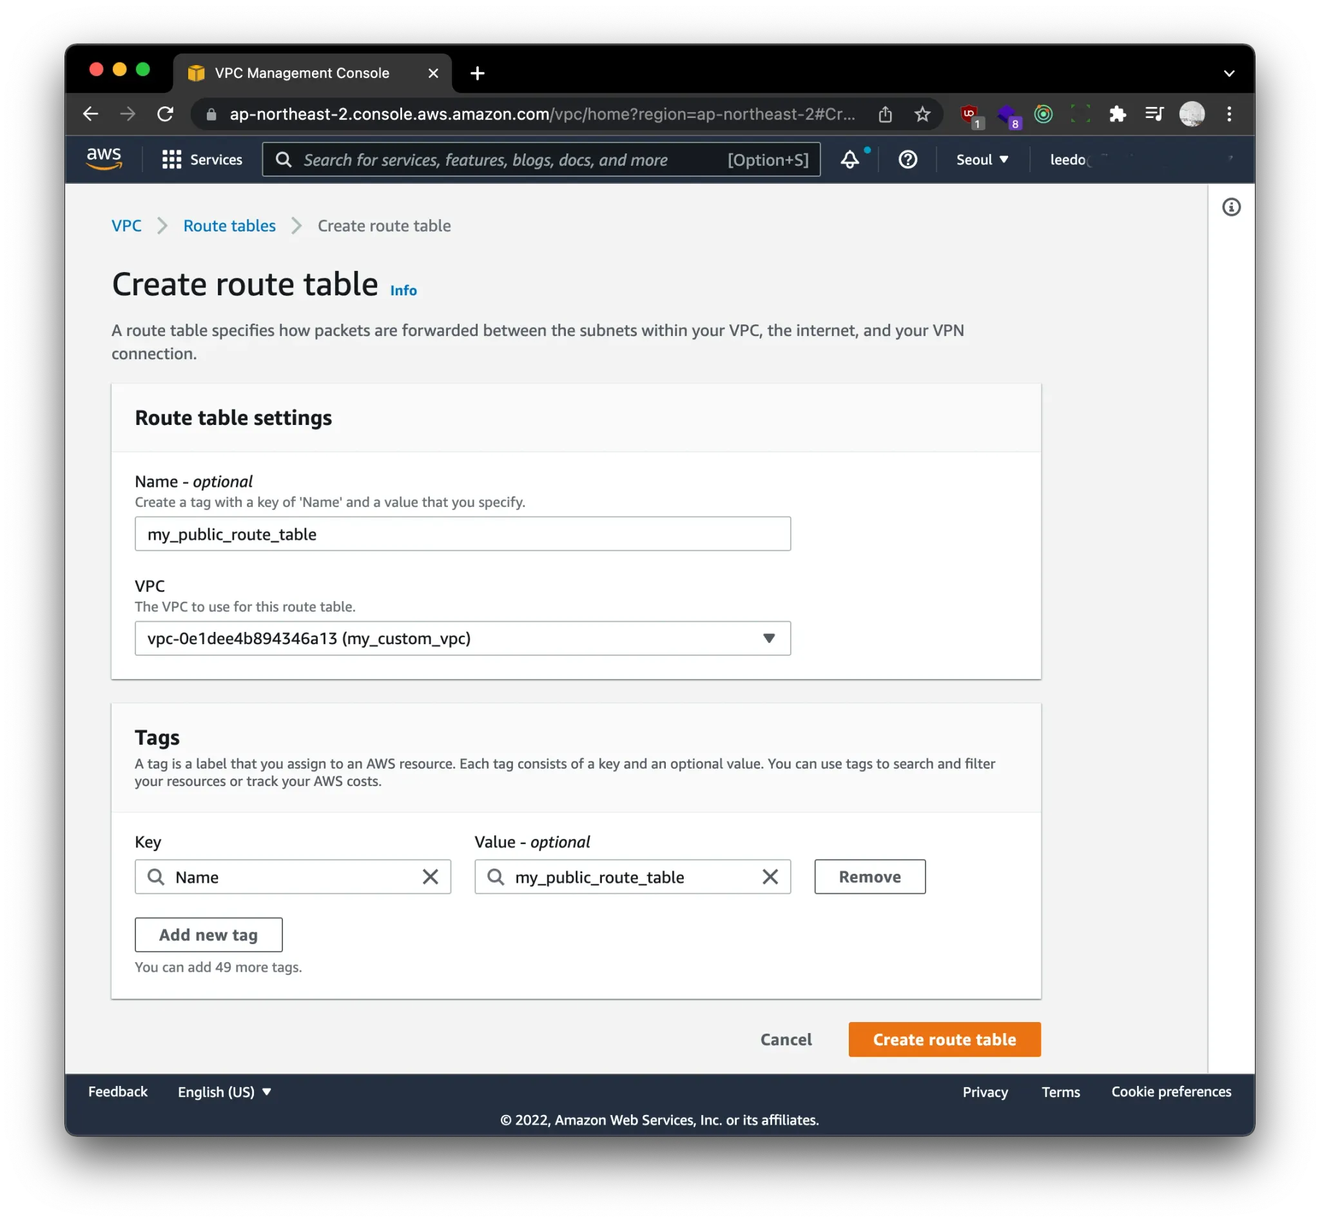This screenshot has height=1222, width=1320.
Task: Clear the tag Value field with X
Action: pyautogui.click(x=770, y=877)
